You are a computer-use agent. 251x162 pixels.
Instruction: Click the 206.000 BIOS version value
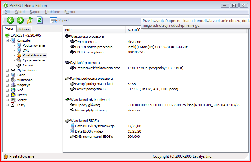[133, 137]
